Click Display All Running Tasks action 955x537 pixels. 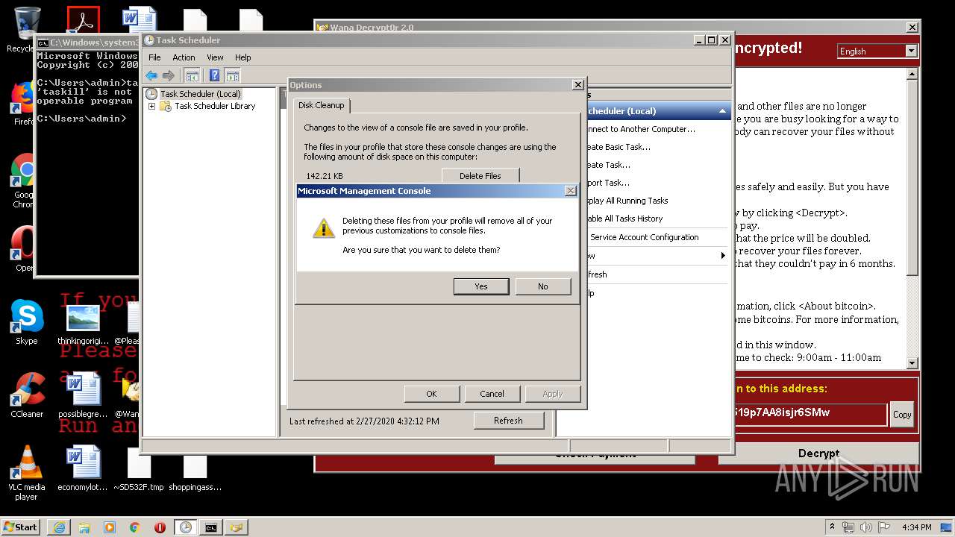pyautogui.click(x=627, y=201)
